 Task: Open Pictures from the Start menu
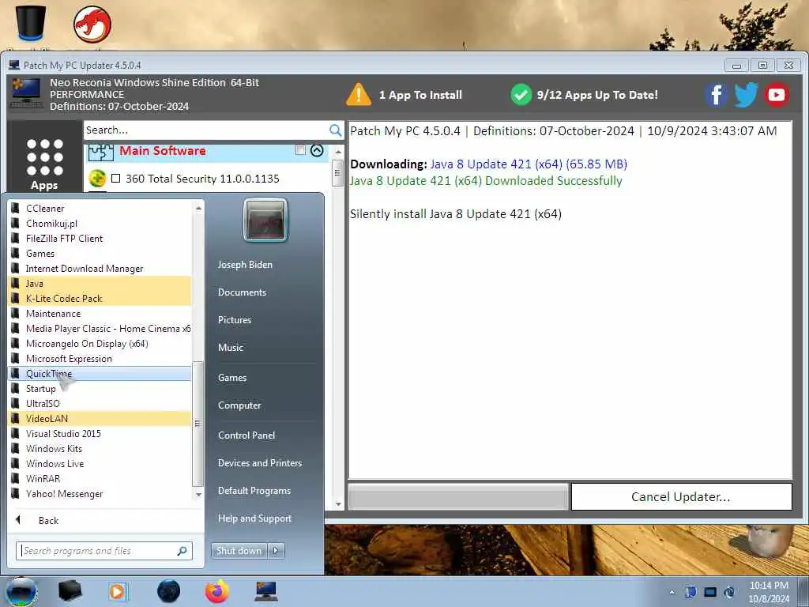(x=235, y=320)
